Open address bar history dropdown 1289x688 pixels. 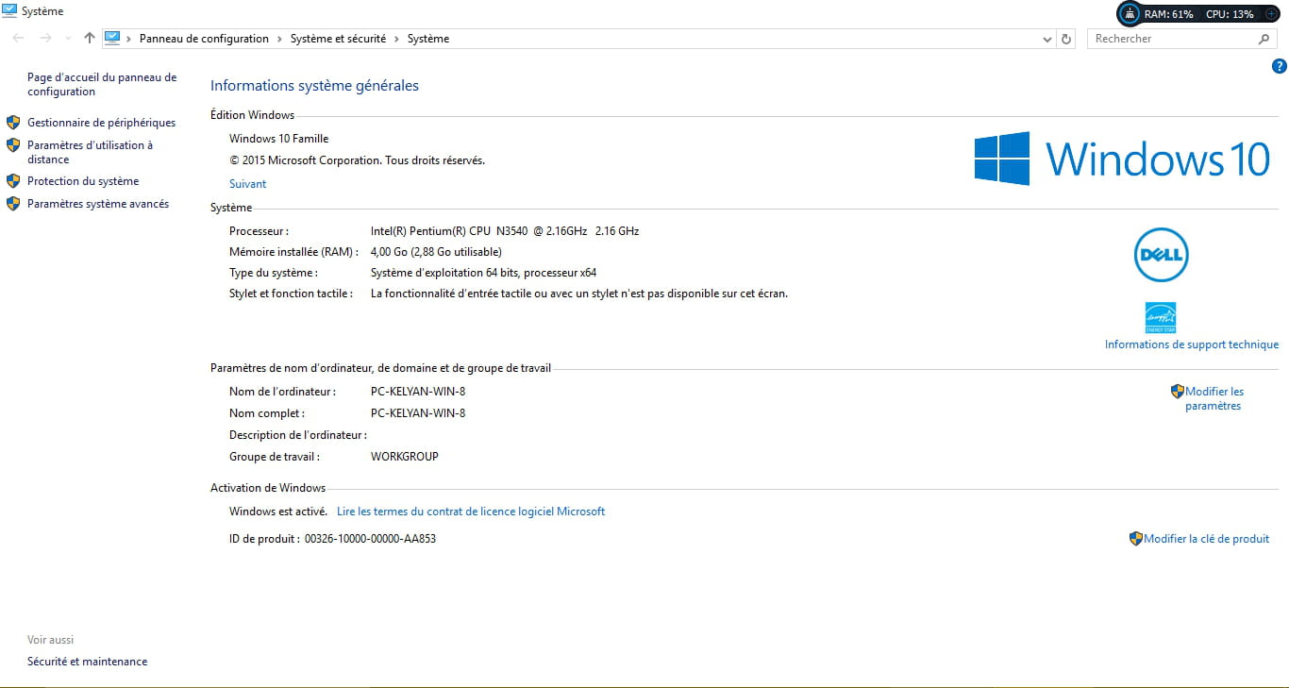1047,39
